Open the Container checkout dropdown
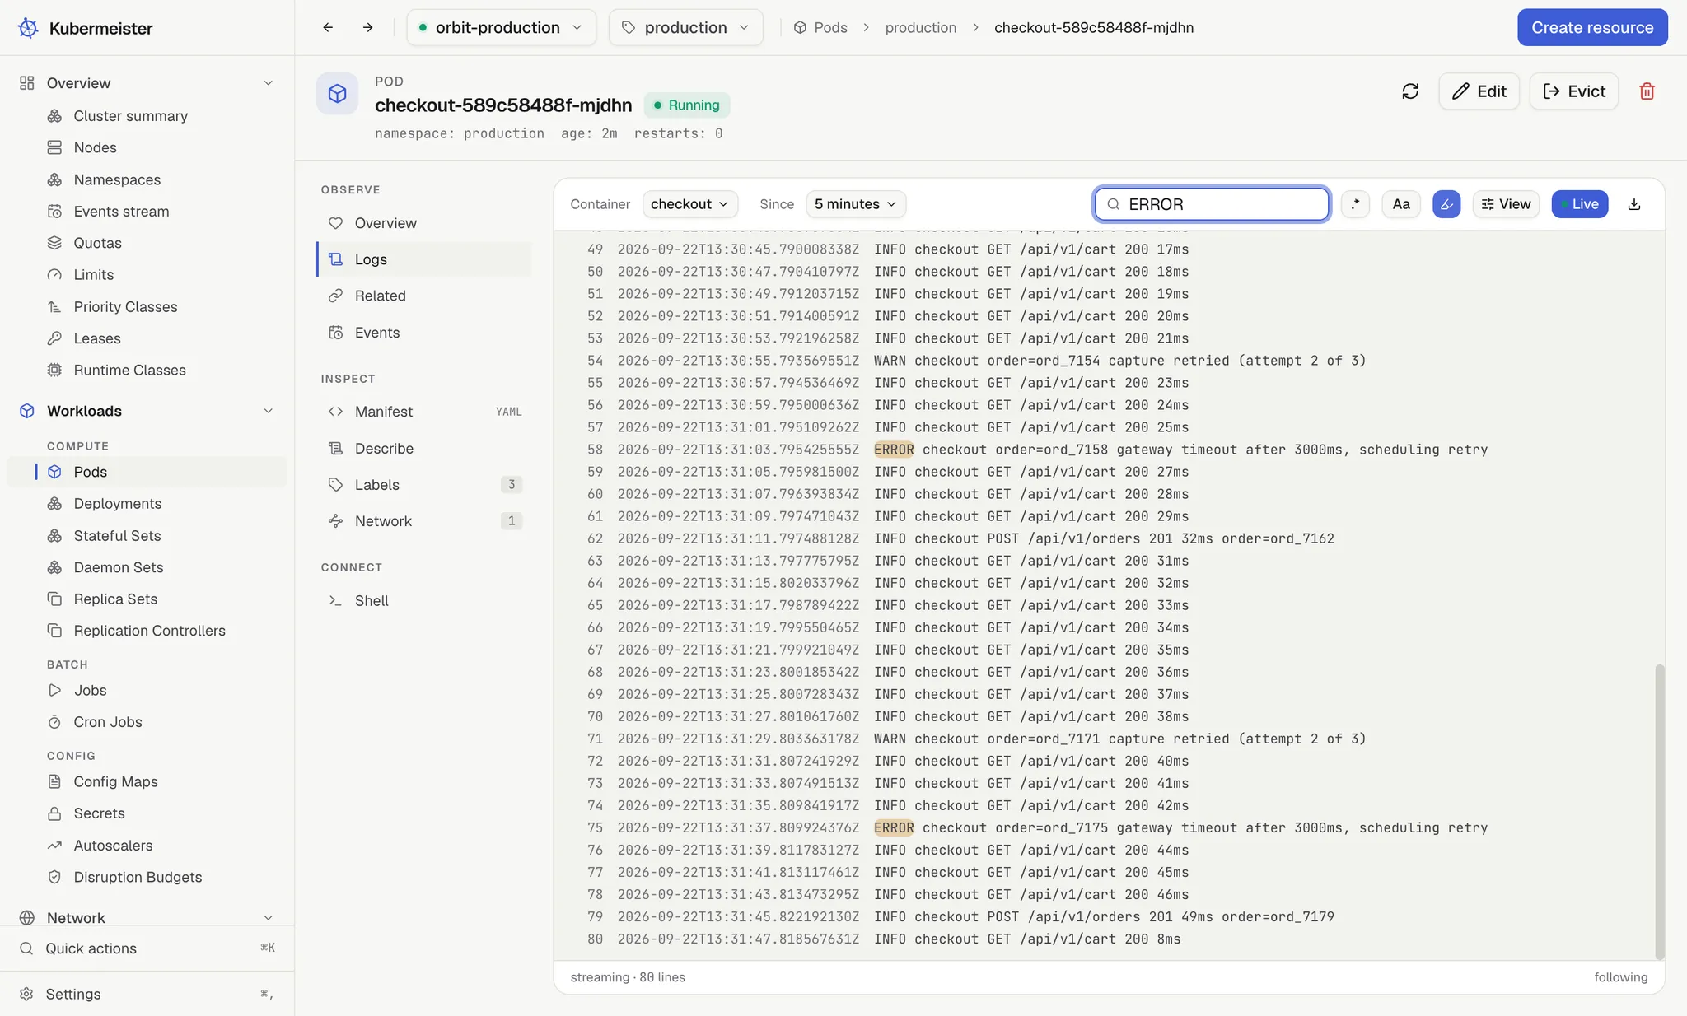 [x=689, y=204]
